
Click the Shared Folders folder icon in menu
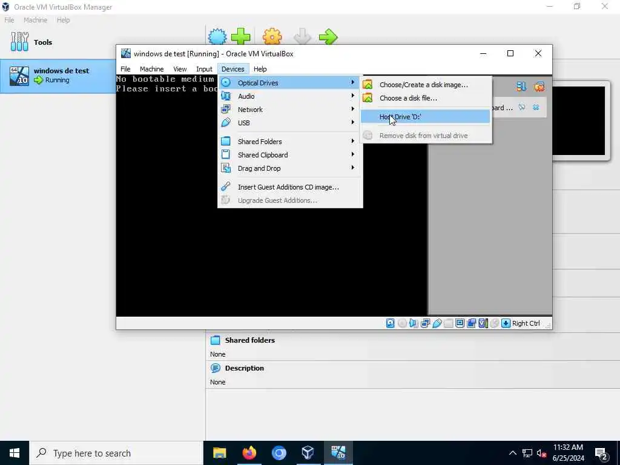pyautogui.click(x=226, y=141)
